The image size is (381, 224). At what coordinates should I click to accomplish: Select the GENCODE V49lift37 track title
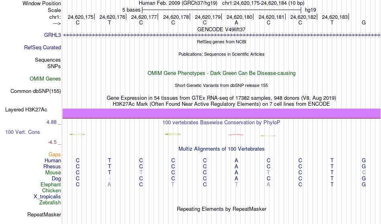[x=221, y=29]
